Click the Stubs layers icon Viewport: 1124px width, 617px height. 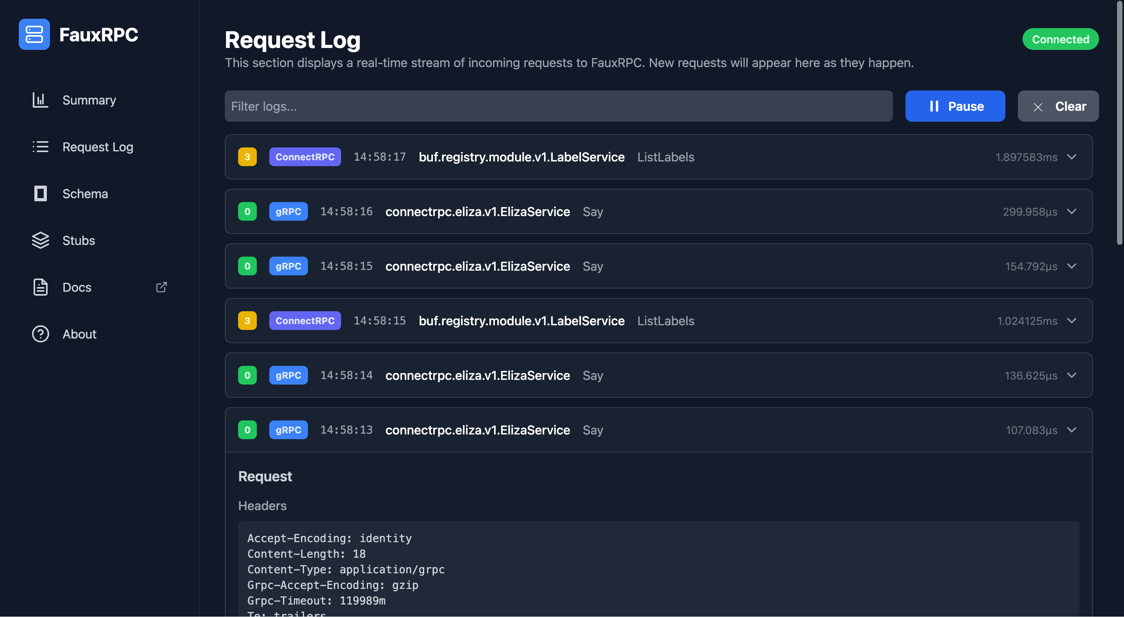[40, 240]
